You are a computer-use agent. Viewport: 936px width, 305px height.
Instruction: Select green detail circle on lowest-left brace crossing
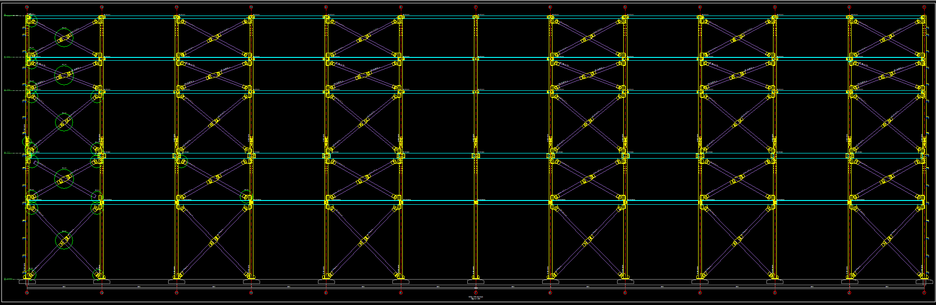(64, 241)
